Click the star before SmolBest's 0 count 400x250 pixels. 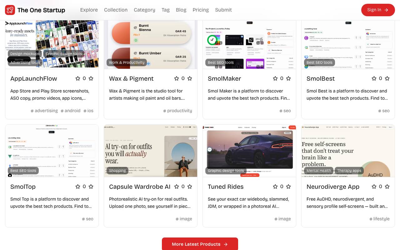point(374,78)
